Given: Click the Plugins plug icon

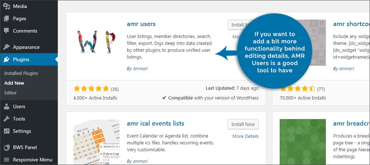Looking at the screenshot, I should [7, 59].
